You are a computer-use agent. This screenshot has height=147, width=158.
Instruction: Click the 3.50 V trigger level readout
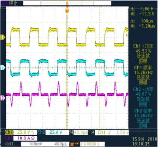(122, 132)
